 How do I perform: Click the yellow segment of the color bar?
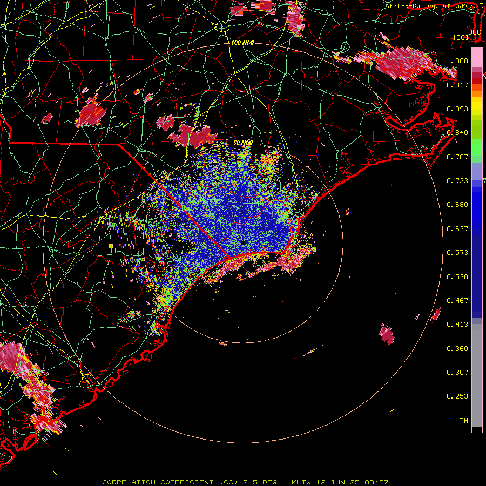pos(477,106)
